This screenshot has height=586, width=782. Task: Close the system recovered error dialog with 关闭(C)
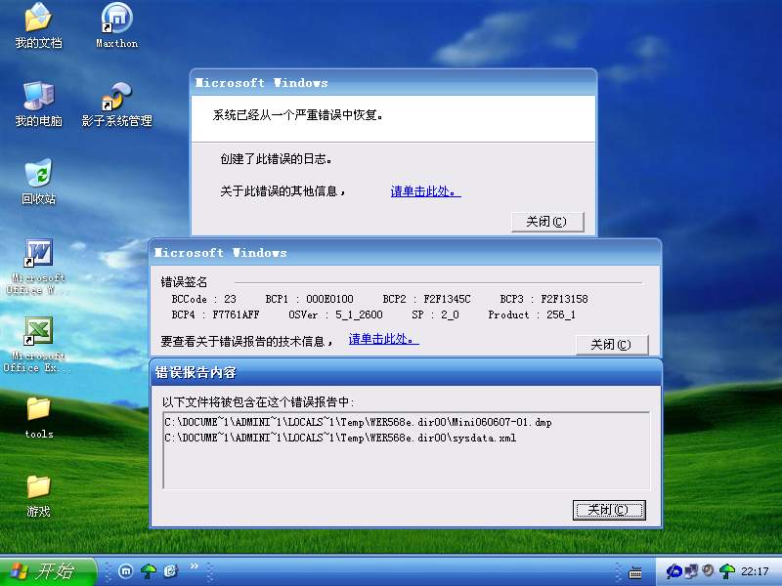click(547, 222)
